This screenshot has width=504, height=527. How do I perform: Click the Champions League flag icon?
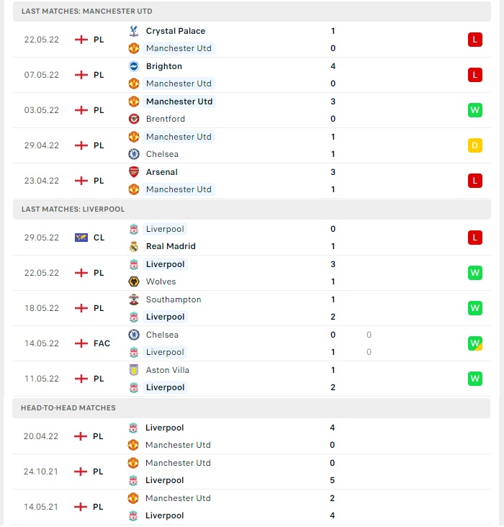coord(81,238)
